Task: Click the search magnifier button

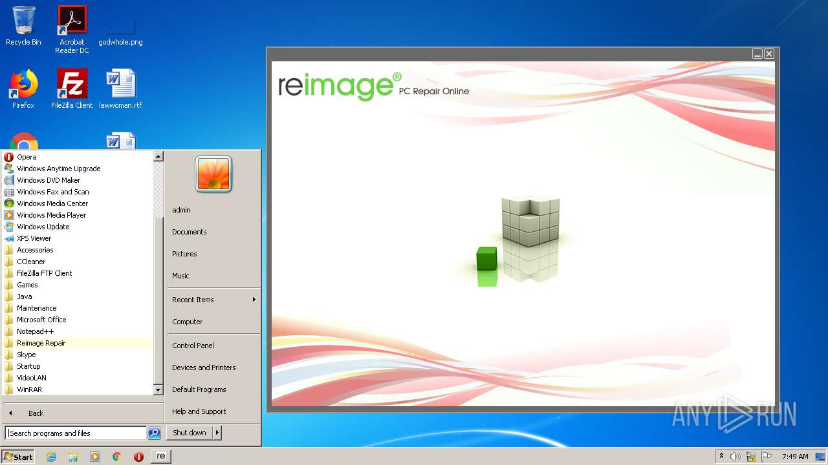Action: pos(154,433)
